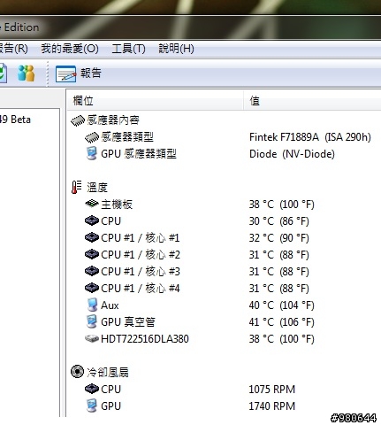Select the CPU #1 / 核心 #2 label
Image resolution: width=381 pixels, height=425 pixels.
point(141,255)
